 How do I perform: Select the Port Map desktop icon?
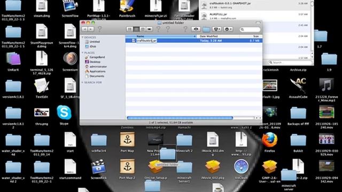pos(127,140)
